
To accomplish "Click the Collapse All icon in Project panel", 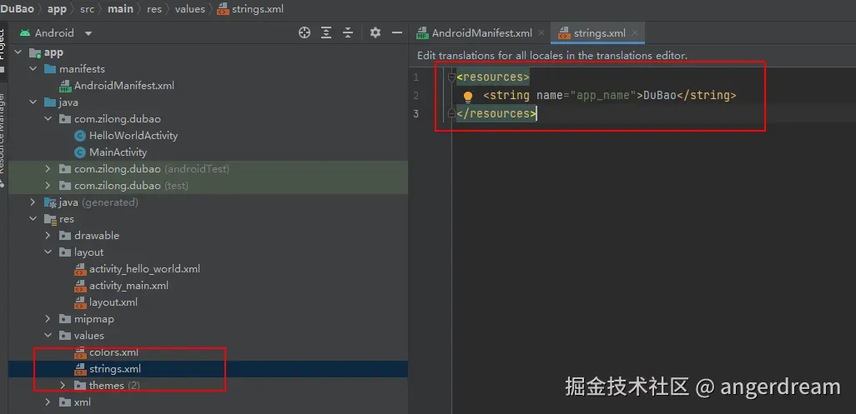I will pos(348,32).
